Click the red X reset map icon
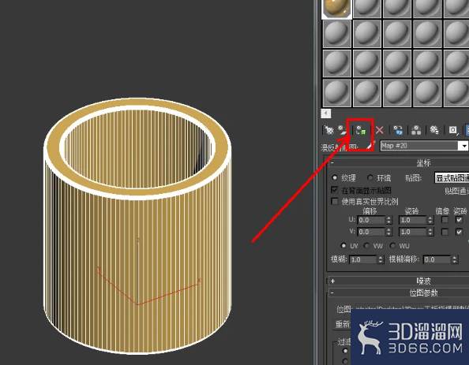Screen dimensions: 469x365 click(380, 130)
